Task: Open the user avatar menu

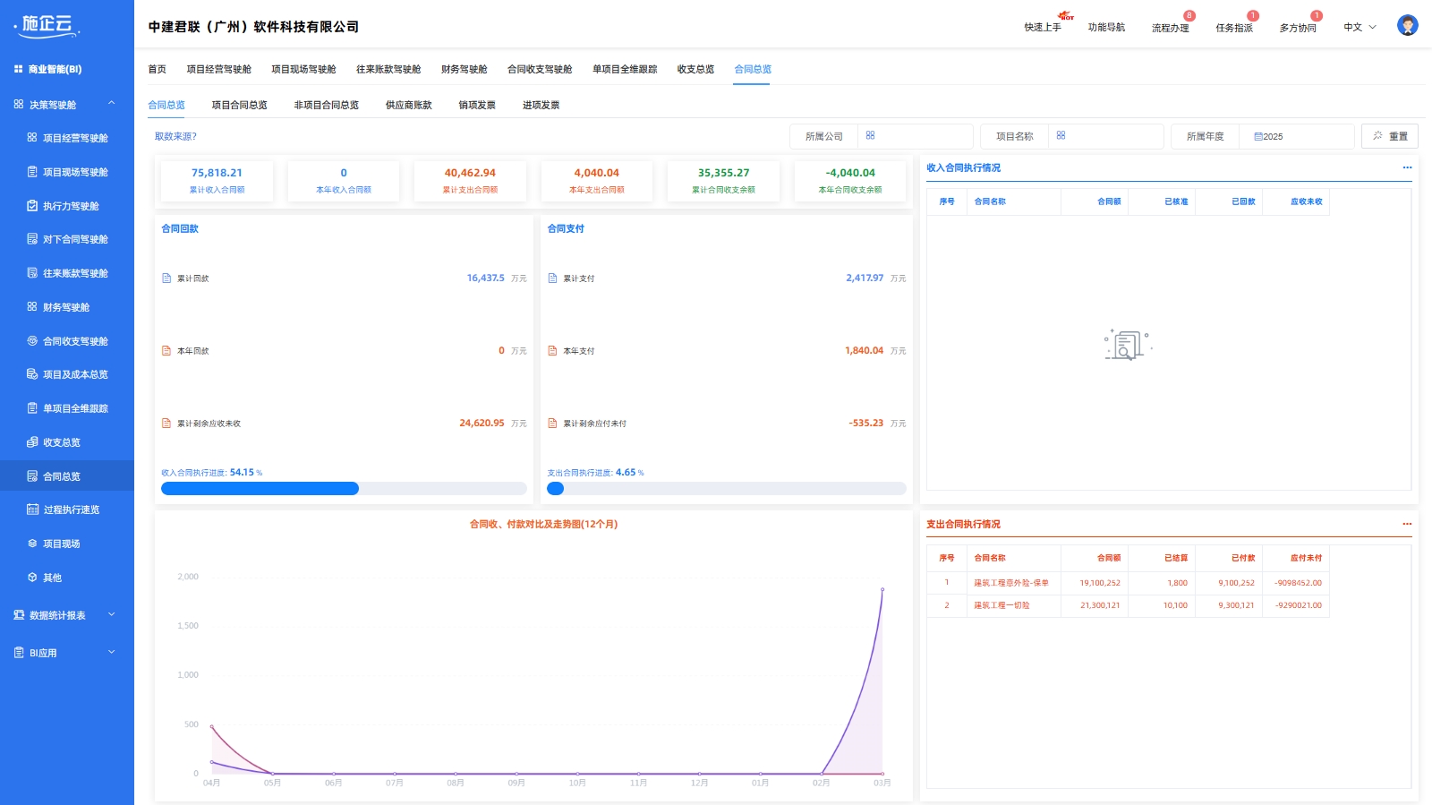Action: coord(1407,26)
